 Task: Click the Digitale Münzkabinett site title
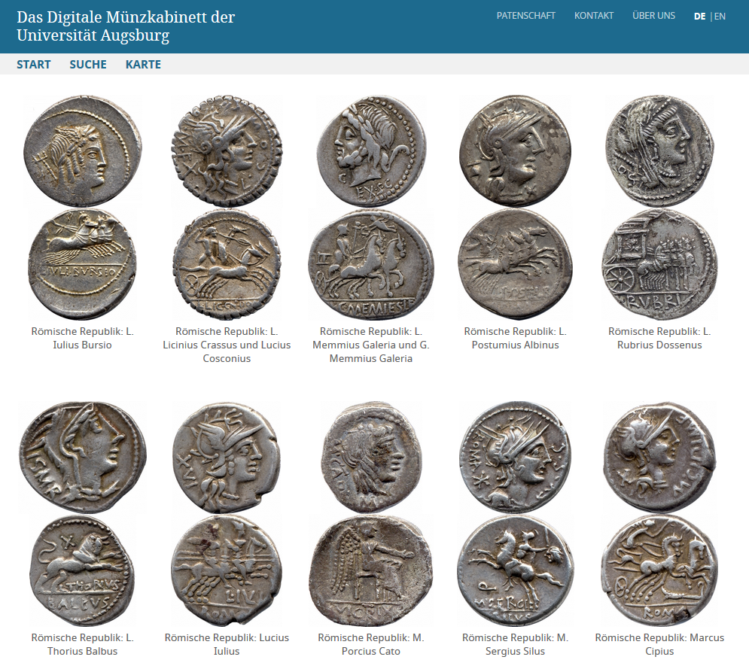point(126,26)
